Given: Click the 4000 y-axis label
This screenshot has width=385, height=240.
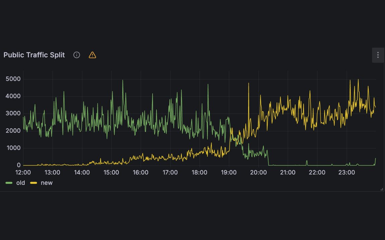Looking at the screenshot, I should (x=13, y=96).
